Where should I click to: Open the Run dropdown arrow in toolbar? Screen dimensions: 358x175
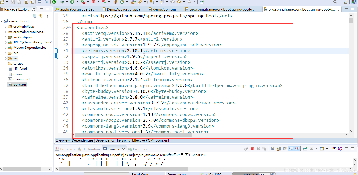point(77,2)
